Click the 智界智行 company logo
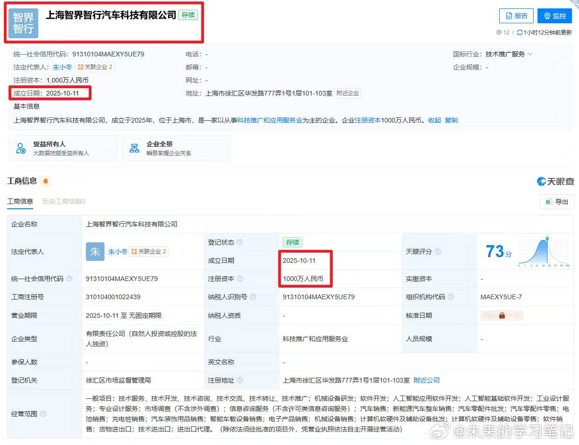This screenshot has width=579, height=445. [x=23, y=23]
